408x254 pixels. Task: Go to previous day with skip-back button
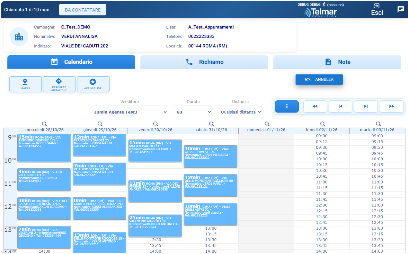point(341,106)
